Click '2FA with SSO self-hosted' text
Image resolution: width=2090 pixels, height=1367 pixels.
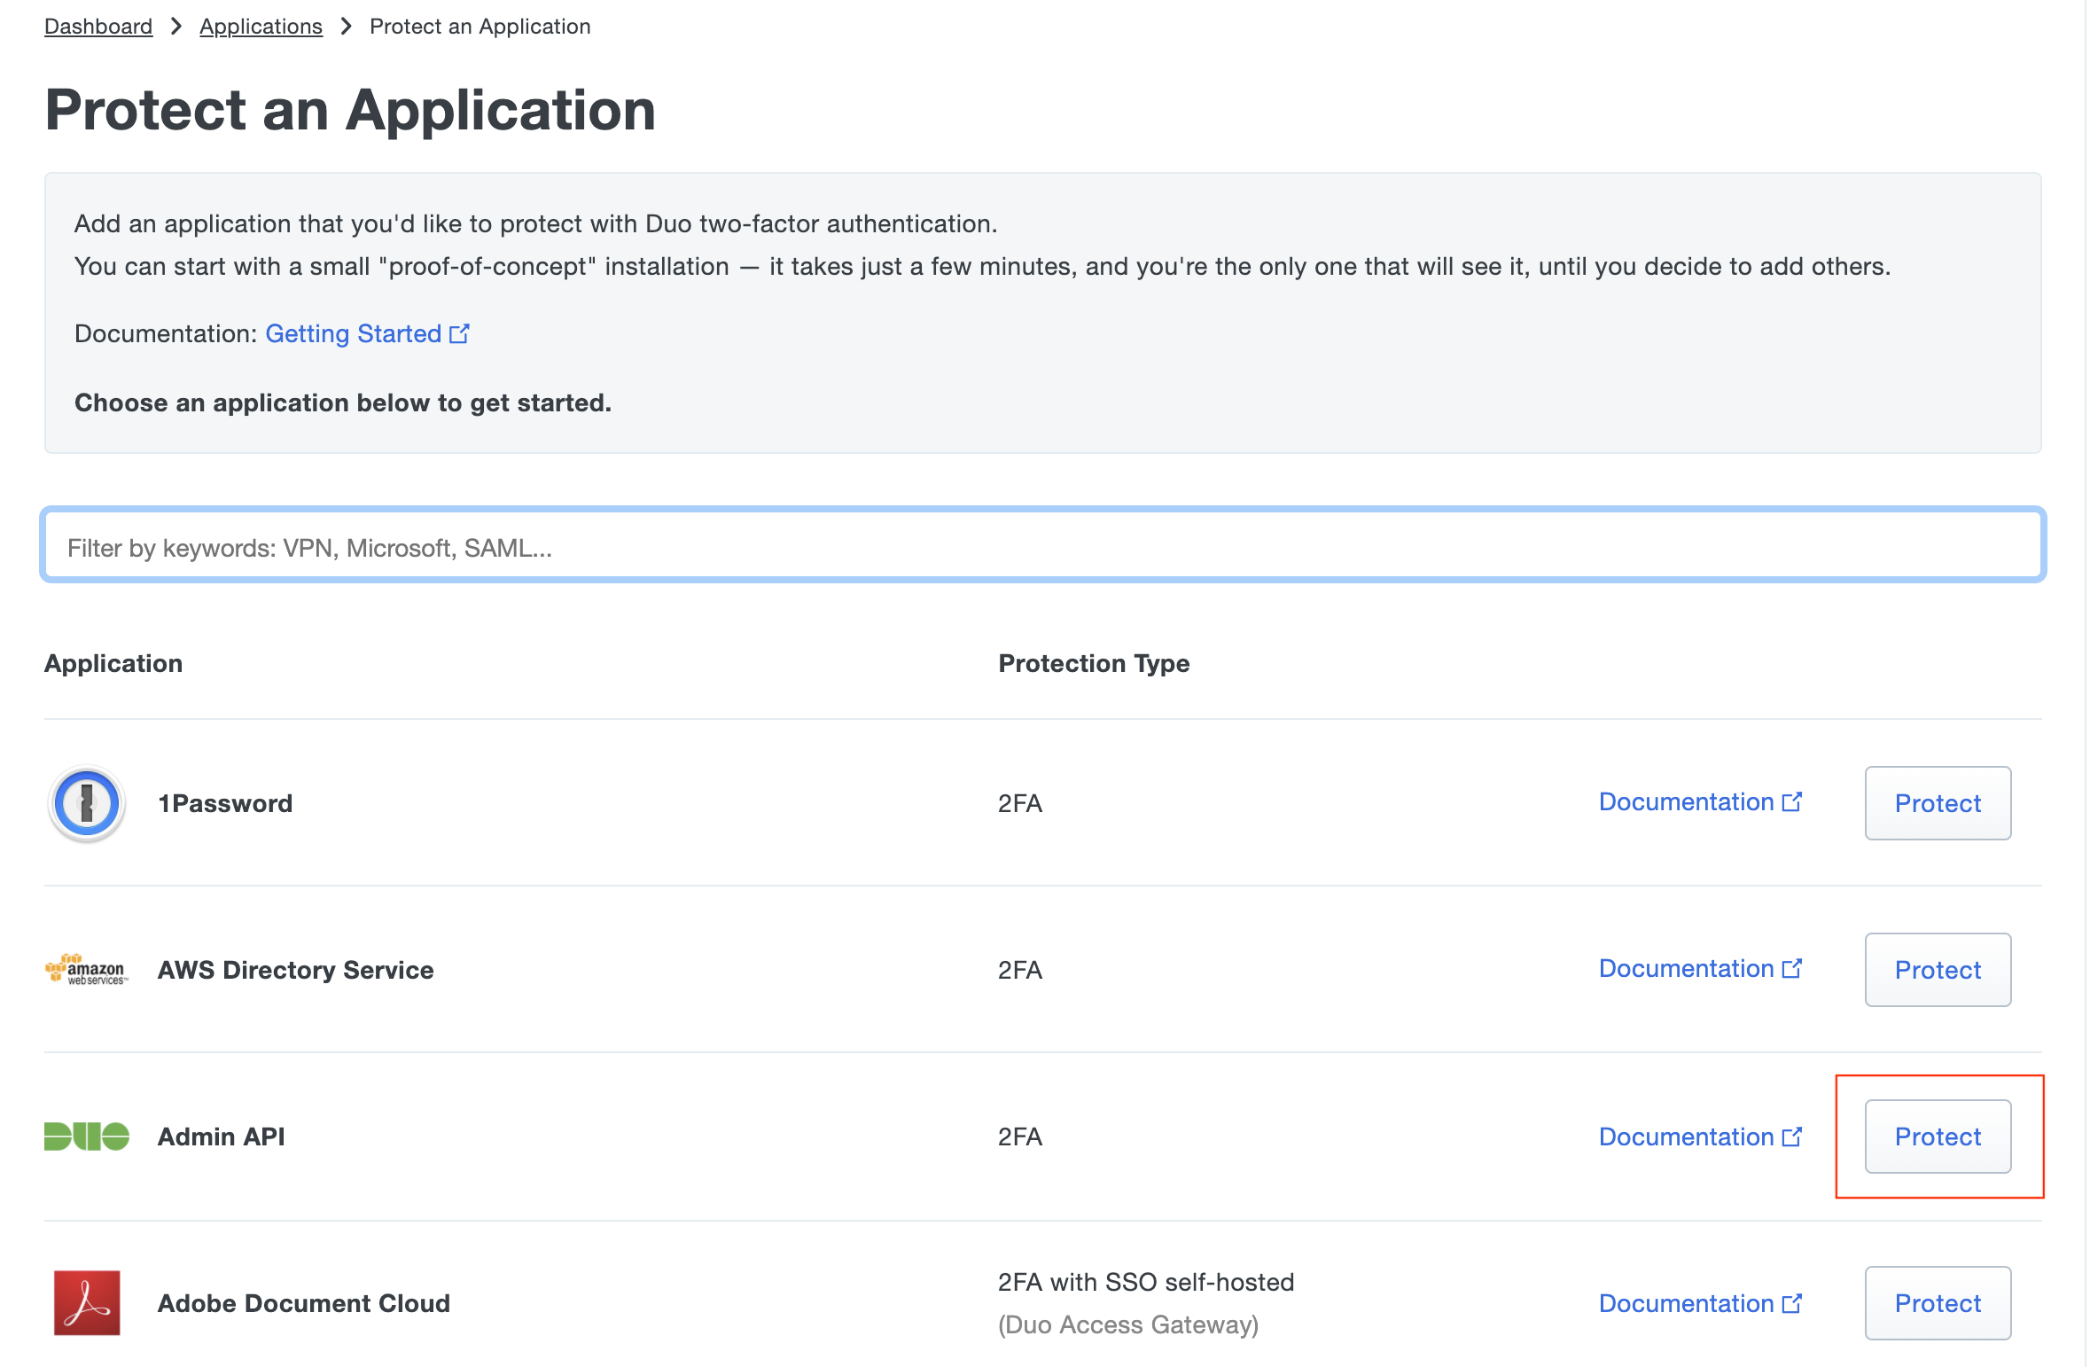point(1146,1282)
